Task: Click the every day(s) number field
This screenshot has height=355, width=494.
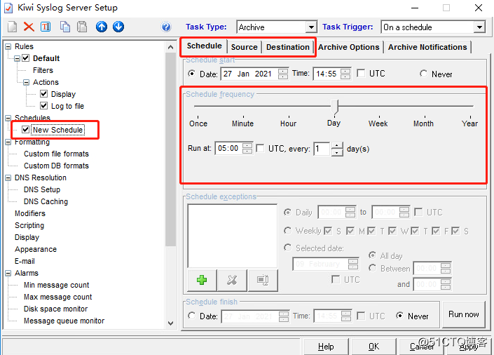Action: pyautogui.click(x=322, y=149)
